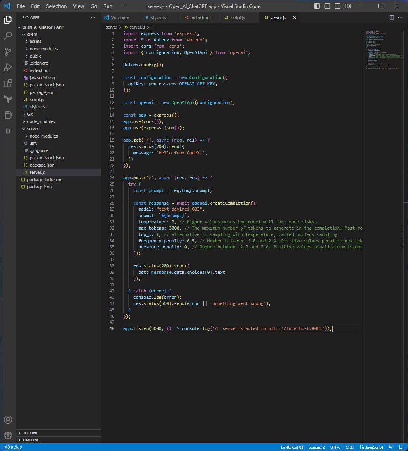Open the Selection menu
This screenshot has width=408, height=451.
point(56,6)
